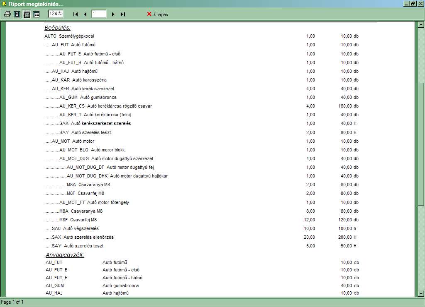
Task: Select the SAY row with 80,00 H
Action: (202, 132)
